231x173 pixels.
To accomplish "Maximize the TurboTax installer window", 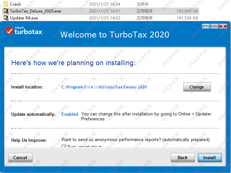I will 214,26.
